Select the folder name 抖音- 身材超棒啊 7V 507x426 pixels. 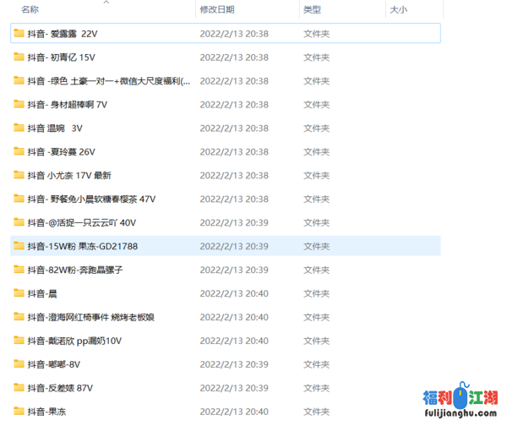pos(67,105)
